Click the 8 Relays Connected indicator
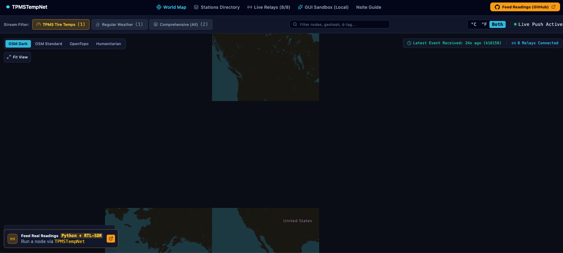 click(x=535, y=43)
